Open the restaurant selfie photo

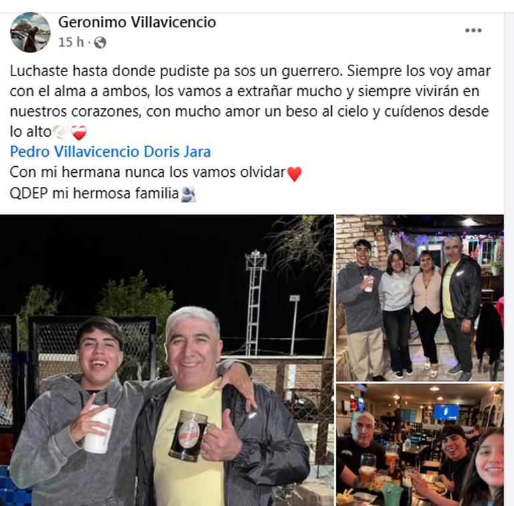420,445
